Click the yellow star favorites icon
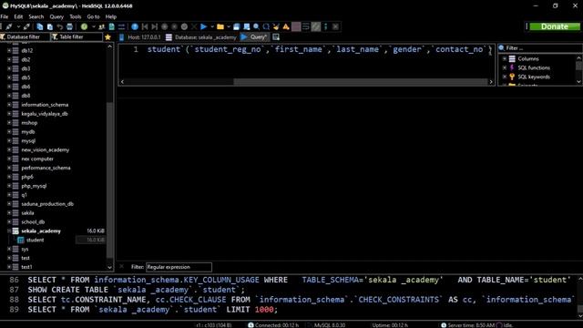The width and height of the screenshot is (583, 328). click(107, 37)
